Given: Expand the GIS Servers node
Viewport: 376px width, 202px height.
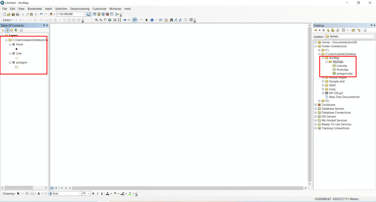Looking at the screenshot, I should (x=315, y=116).
